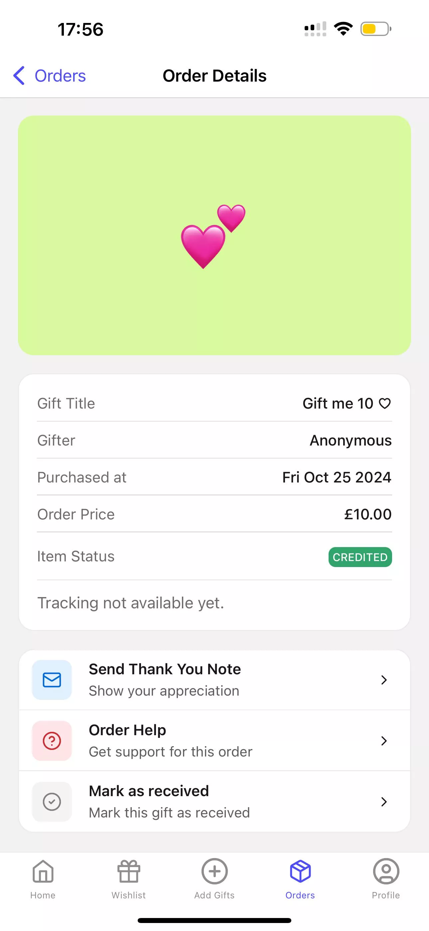The width and height of the screenshot is (429, 931).
Task: Go back via the Orders link
Action: [x=60, y=76]
